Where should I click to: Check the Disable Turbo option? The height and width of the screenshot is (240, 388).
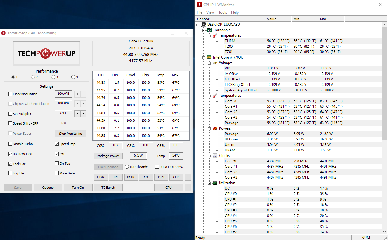point(10,144)
